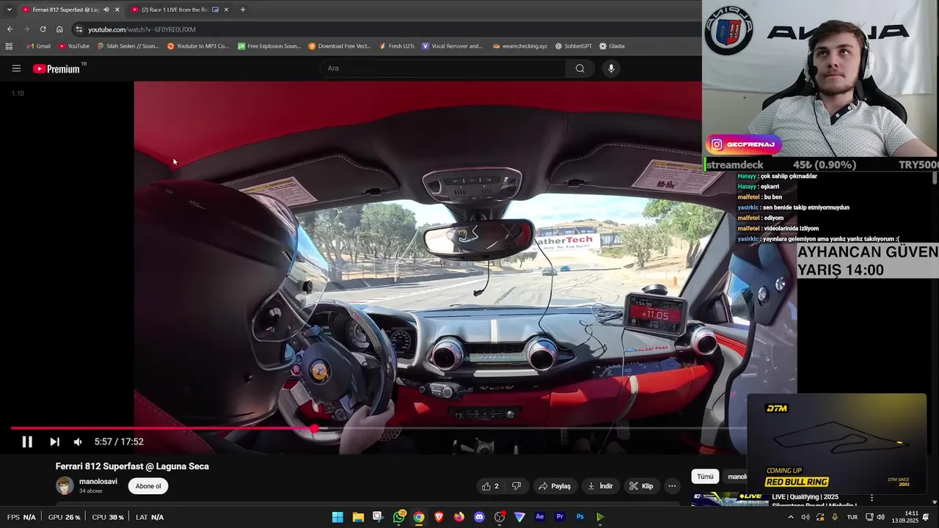Open the Windows Start menu
This screenshot has width=939, height=528.
click(337, 517)
